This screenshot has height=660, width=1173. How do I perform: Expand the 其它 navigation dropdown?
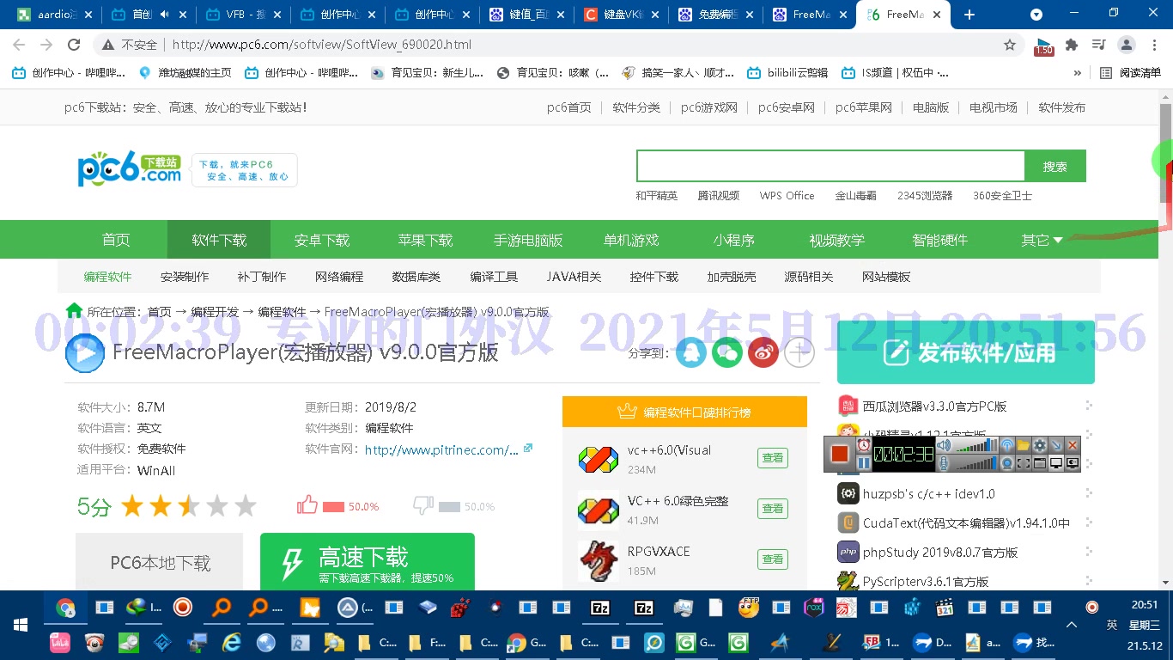pyautogui.click(x=1042, y=240)
